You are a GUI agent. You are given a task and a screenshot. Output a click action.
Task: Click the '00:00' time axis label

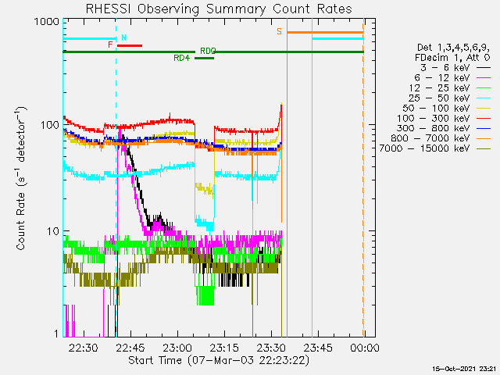coord(365,348)
